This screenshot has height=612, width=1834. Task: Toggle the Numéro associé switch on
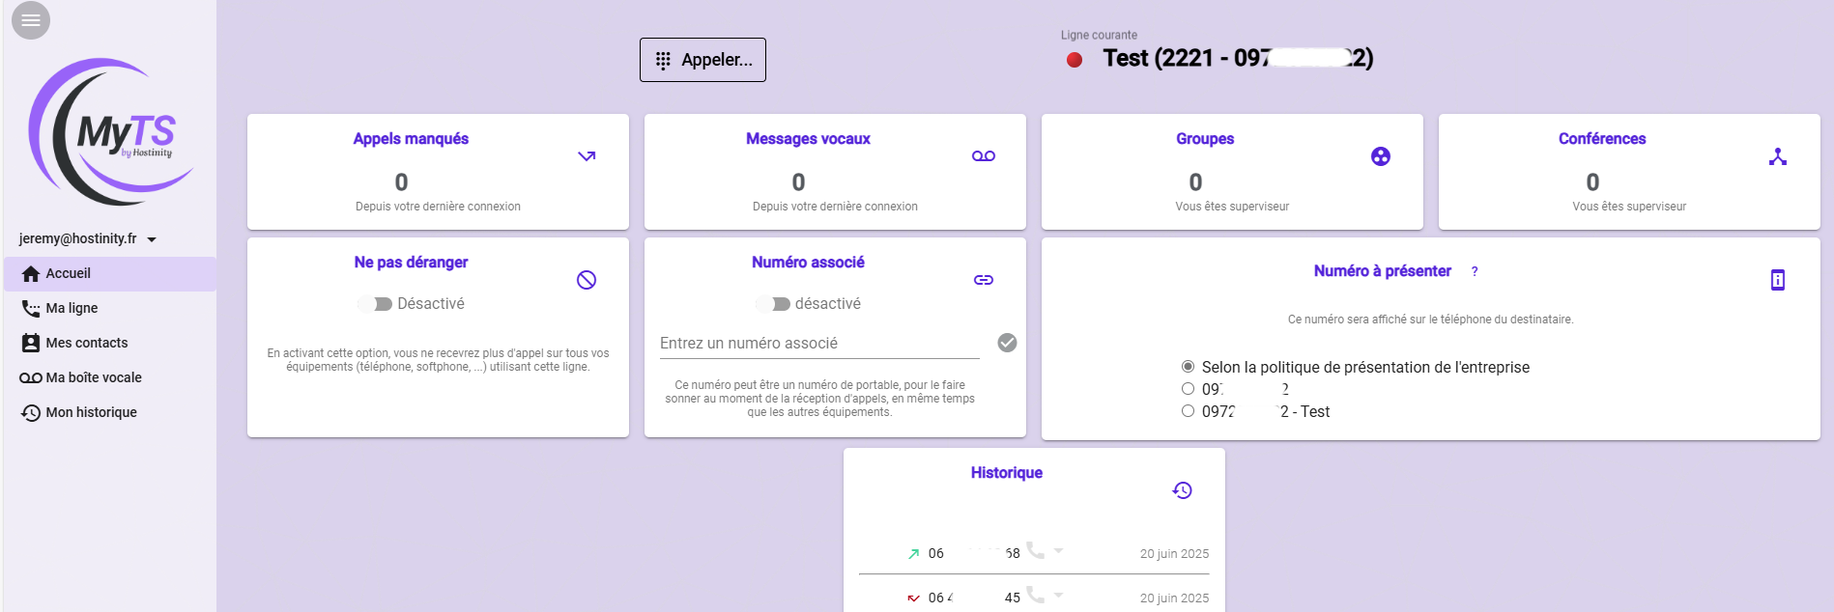(773, 304)
